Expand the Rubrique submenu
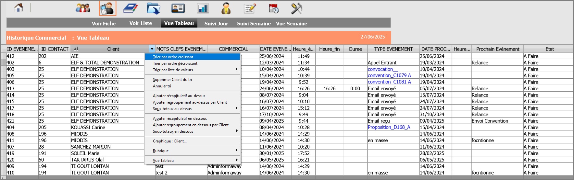The height and width of the screenshot is (180, 574). (193, 151)
